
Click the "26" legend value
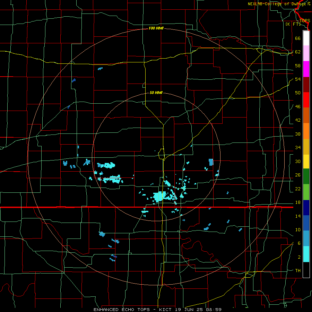pos(298,175)
